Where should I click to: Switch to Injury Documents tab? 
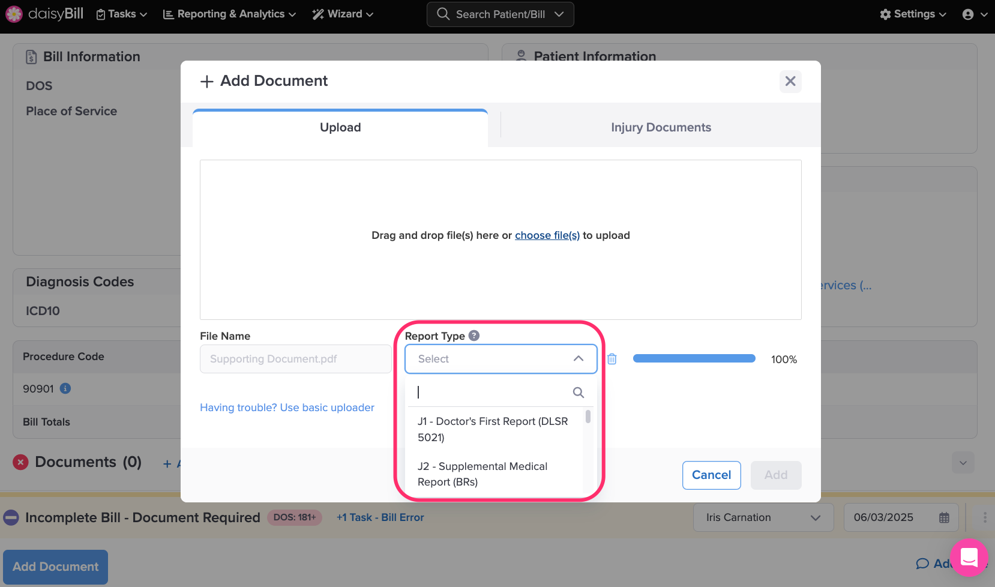pos(661,127)
